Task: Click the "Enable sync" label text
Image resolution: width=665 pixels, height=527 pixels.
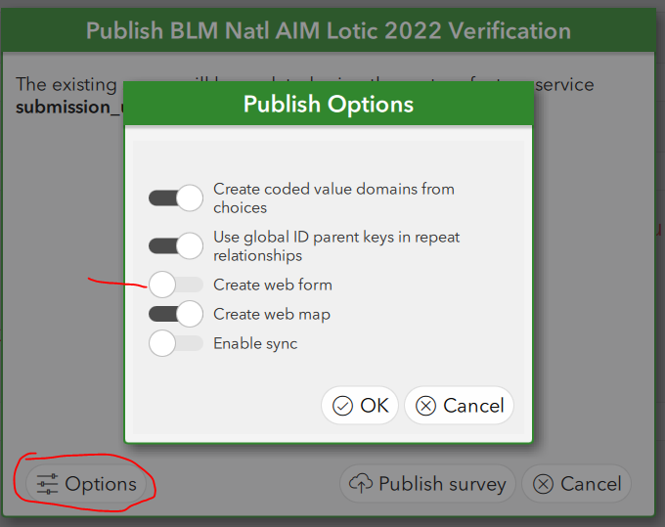Action: (x=255, y=343)
